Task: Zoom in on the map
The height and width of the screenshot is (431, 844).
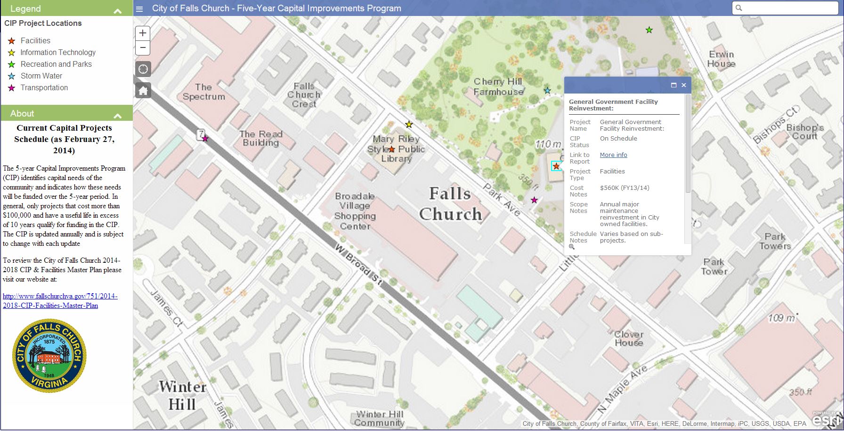Action: 143,33
